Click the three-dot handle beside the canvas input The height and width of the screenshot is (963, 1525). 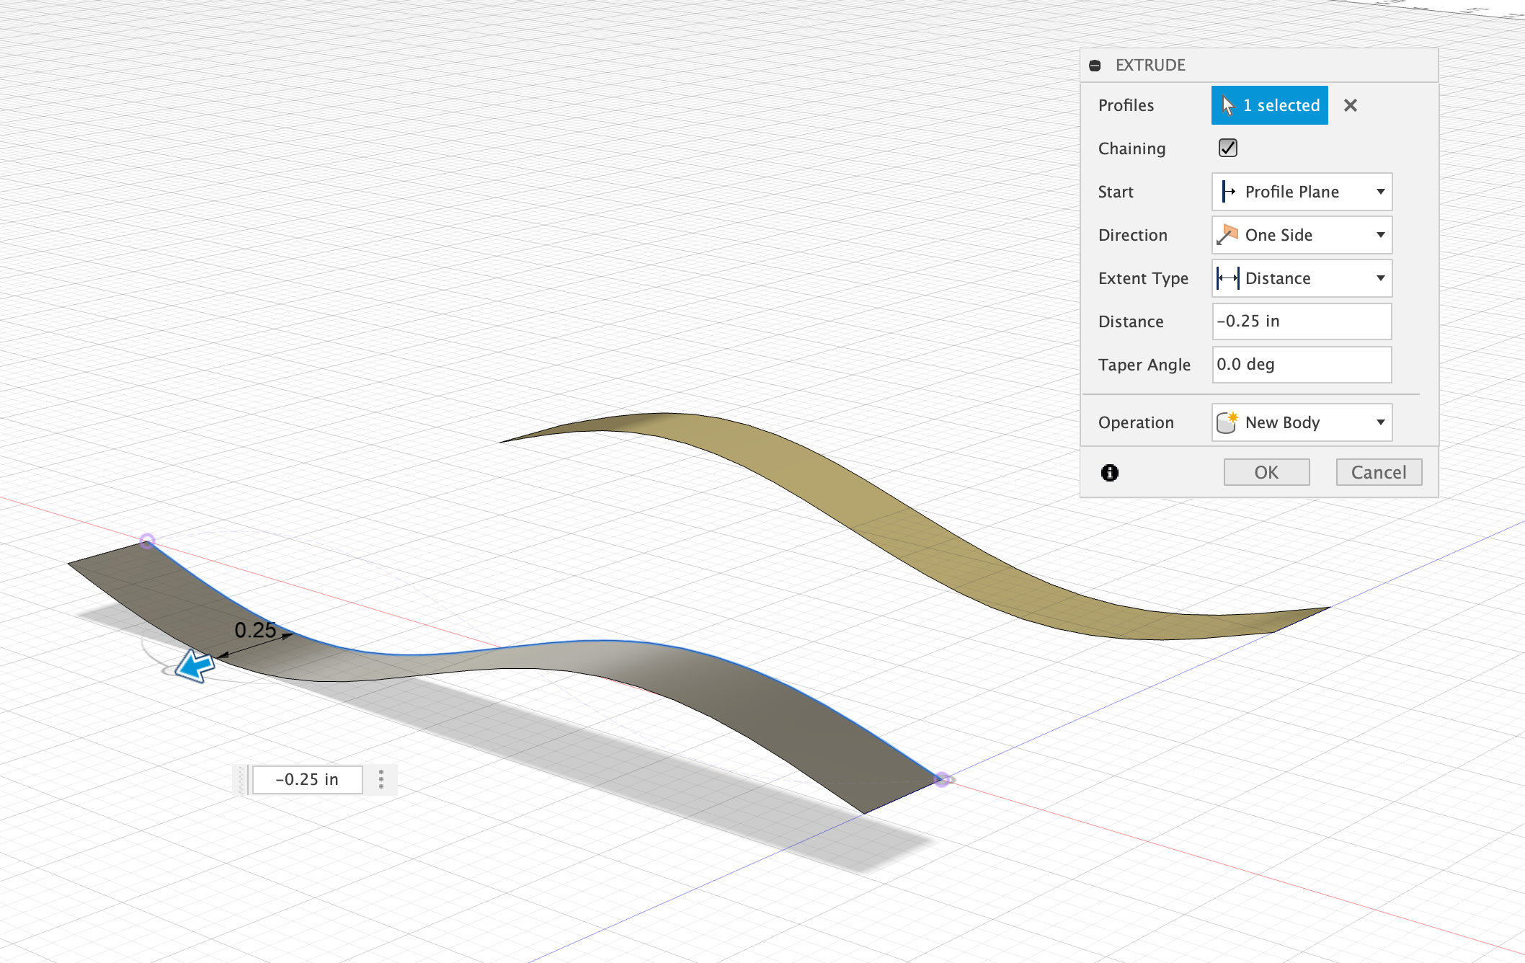coord(381,779)
